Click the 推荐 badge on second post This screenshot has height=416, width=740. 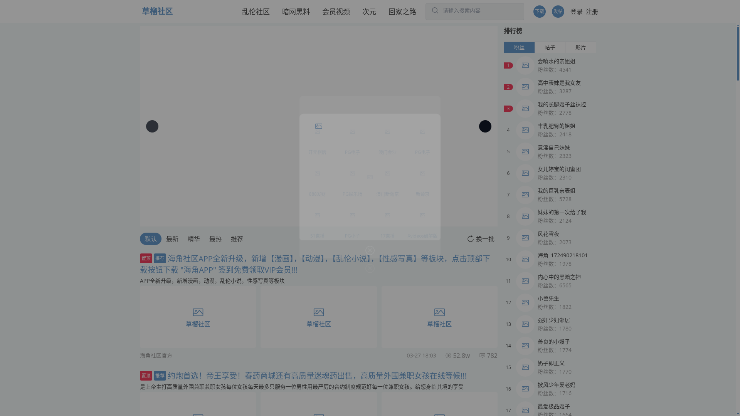pyautogui.click(x=160, y=376)
